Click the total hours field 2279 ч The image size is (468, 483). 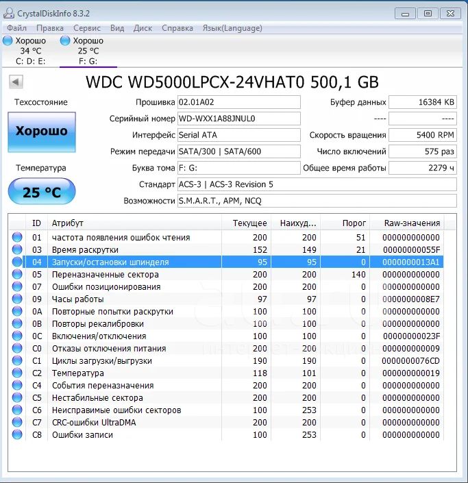pyautogui.click(x=423, y=168)
